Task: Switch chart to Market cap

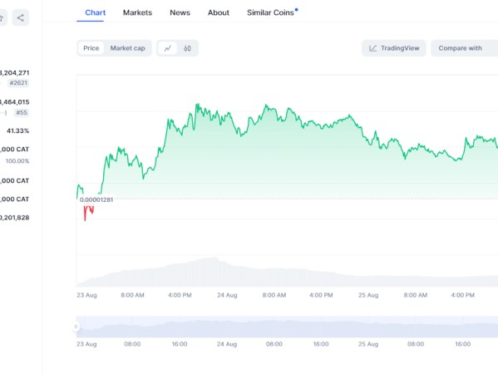Action: (128, 48)
